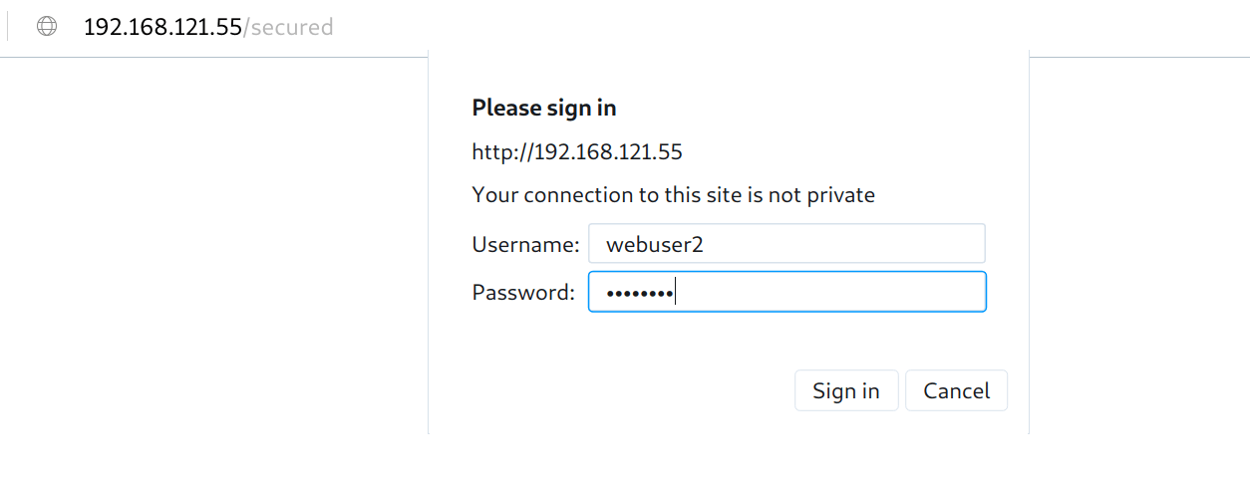This screenshot has height=486, width=1250.
Task: Click the "connection is not private" warning text
Action: (x=673, y=195)
